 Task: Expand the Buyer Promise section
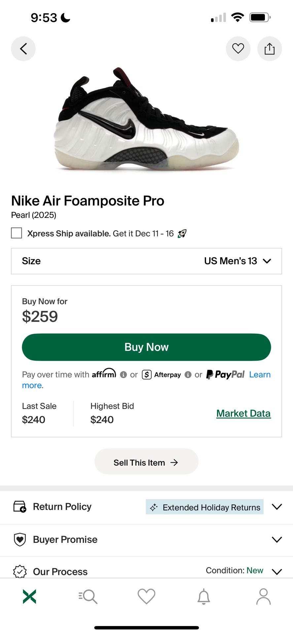tap(276, 539)
